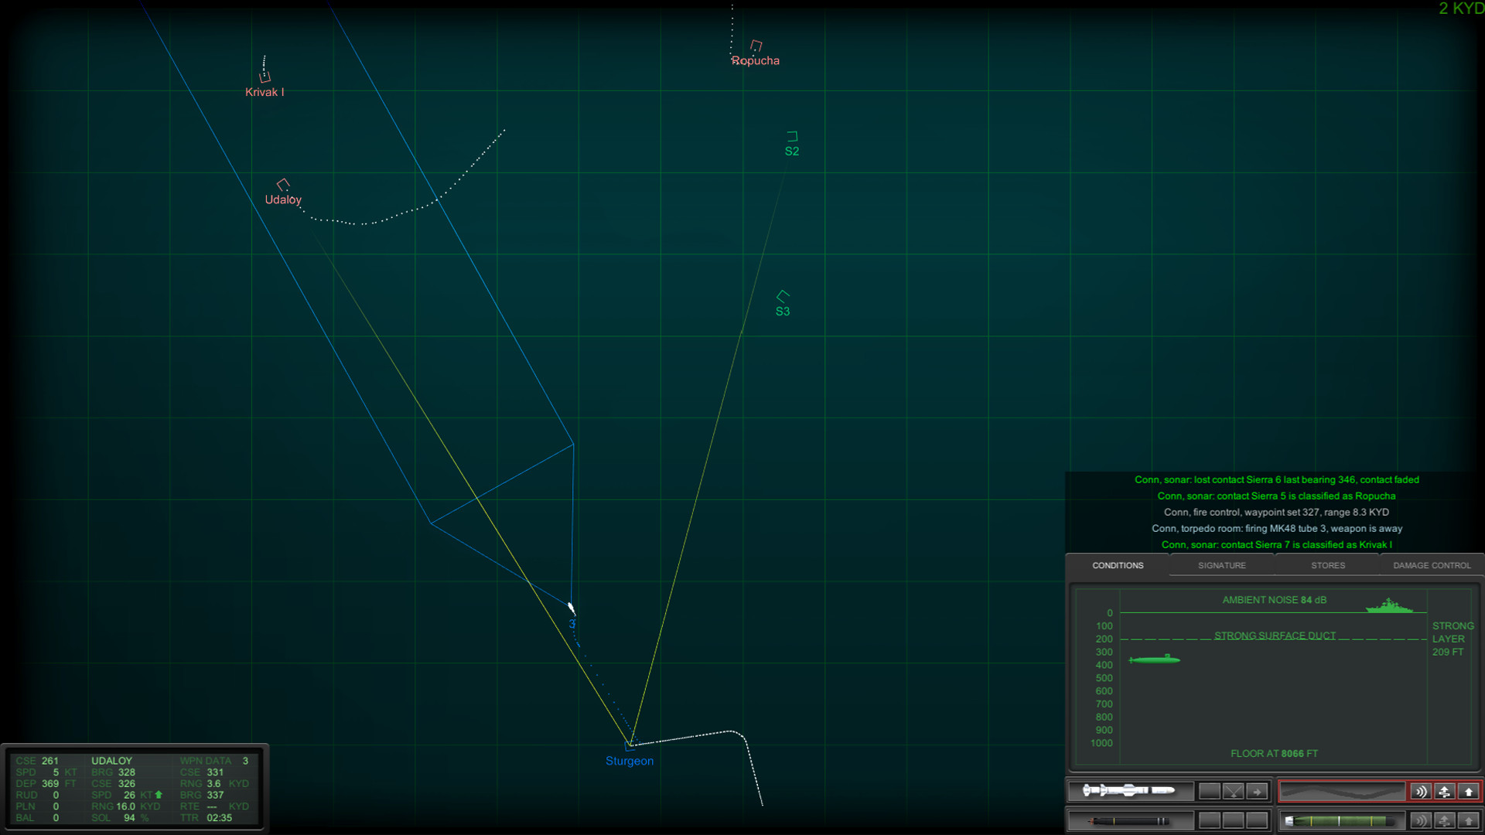Toggle active sonar on the red-highlighted tube
The image size is (1485, 835).
click(1420, 792)
